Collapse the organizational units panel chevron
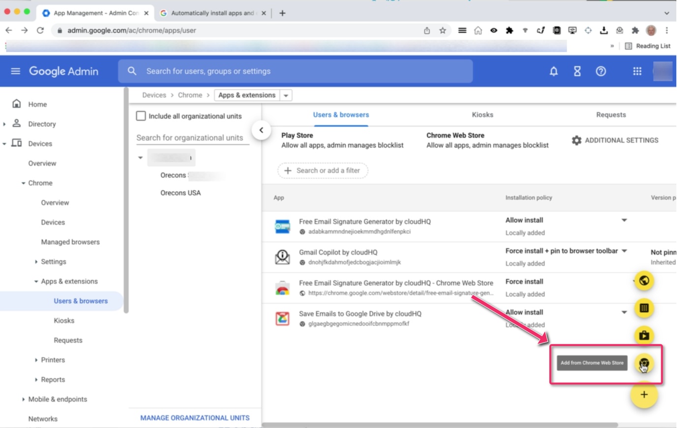This screenshot has height=428, width=680. 261,130
